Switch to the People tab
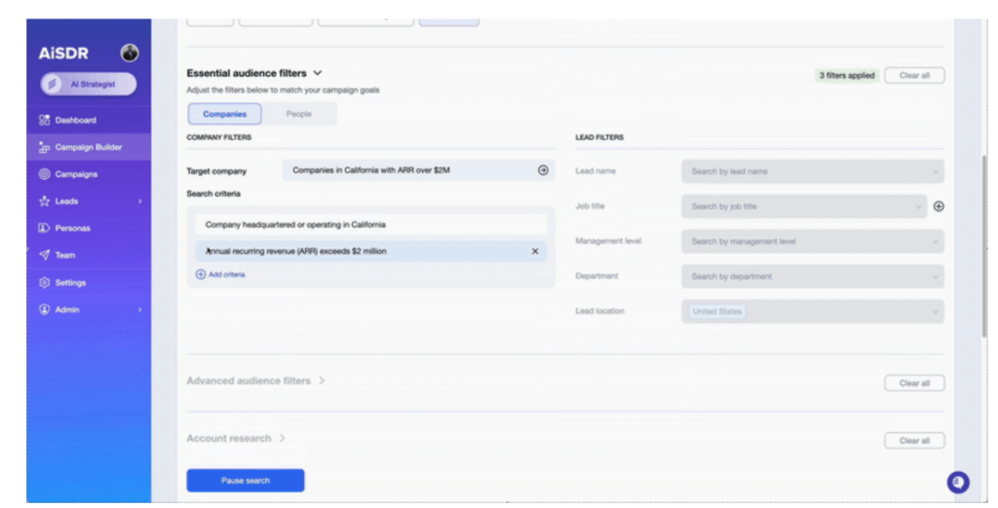The height and width of the screenshot is (508, 998). (x=299, y=114)
